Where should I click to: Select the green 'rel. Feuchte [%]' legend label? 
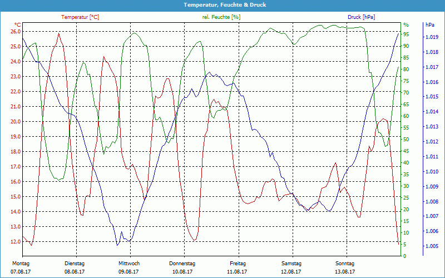point(221,17)
